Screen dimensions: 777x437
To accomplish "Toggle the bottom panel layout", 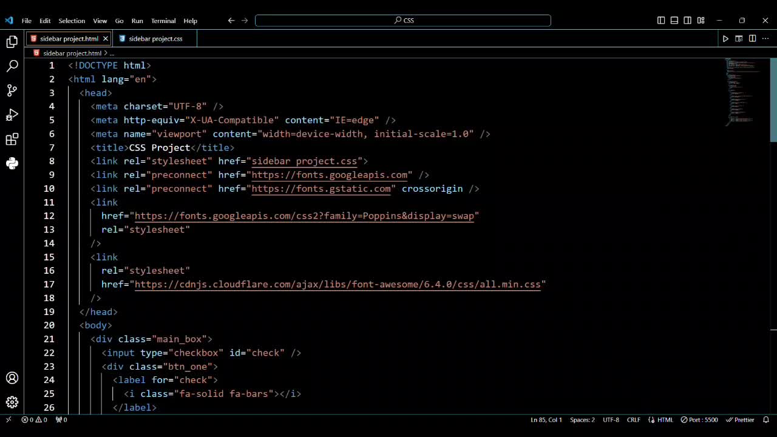I will pyautogui.click(x=674, y=21).
